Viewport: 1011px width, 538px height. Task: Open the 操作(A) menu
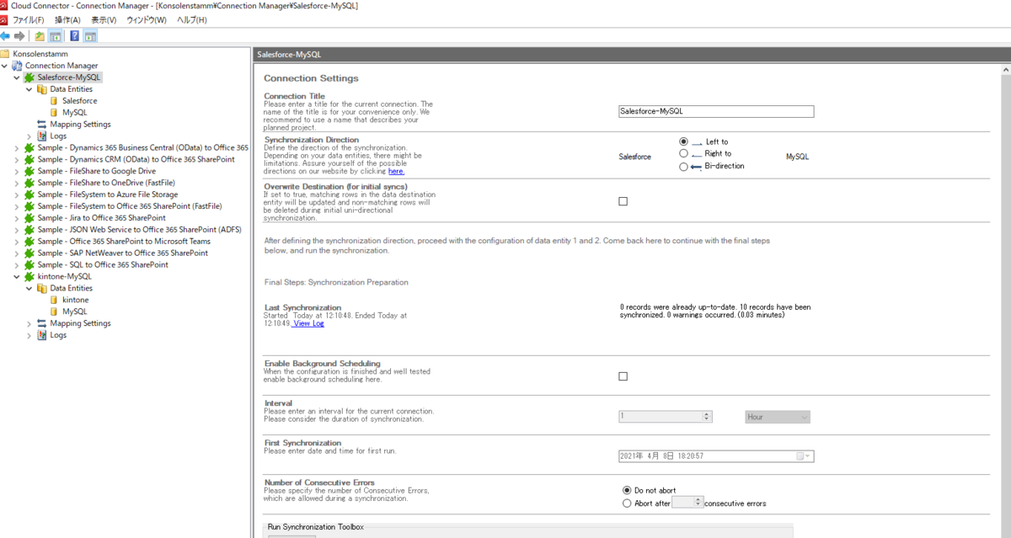[67, 19]
